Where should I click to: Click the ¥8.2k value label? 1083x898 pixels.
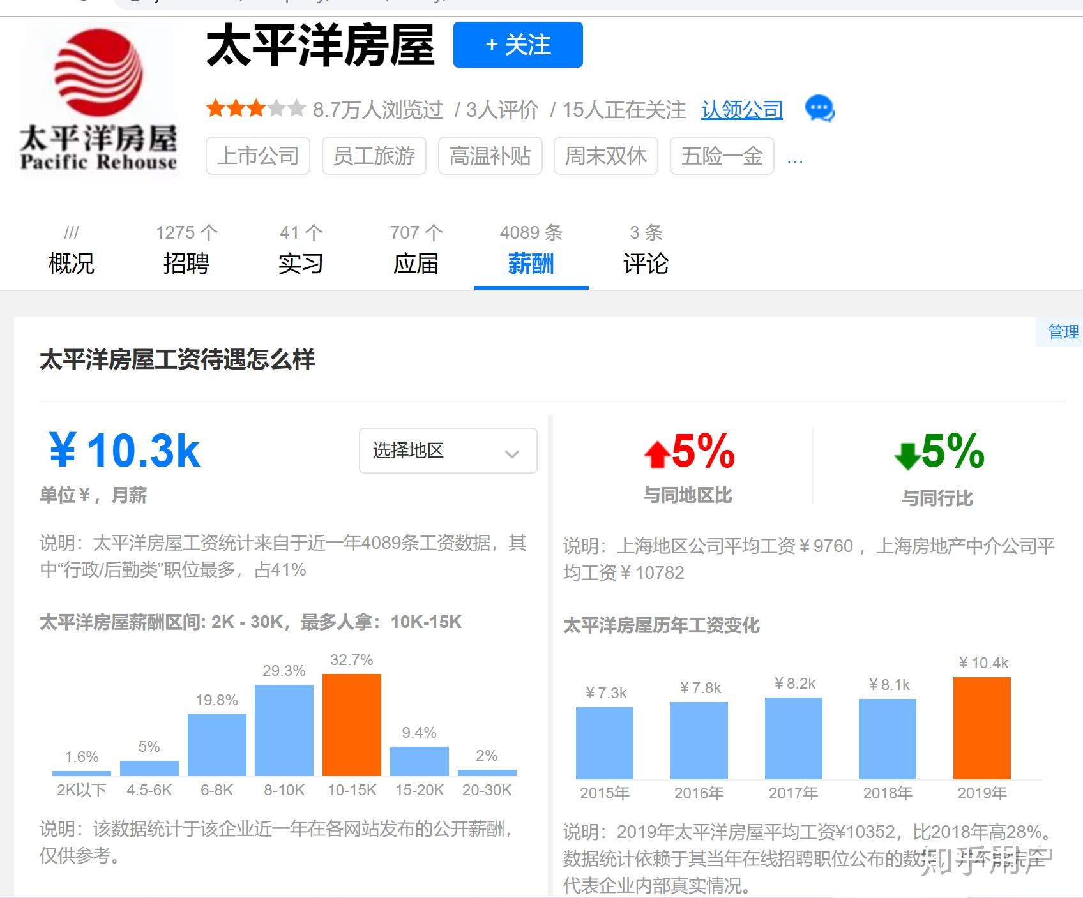(x=795, y=684)
